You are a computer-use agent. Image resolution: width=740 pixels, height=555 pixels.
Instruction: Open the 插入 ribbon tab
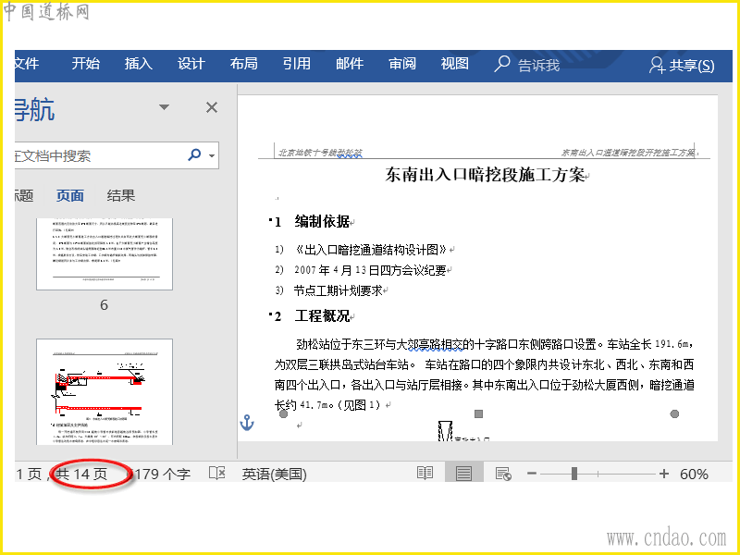(x=138, y=63)
